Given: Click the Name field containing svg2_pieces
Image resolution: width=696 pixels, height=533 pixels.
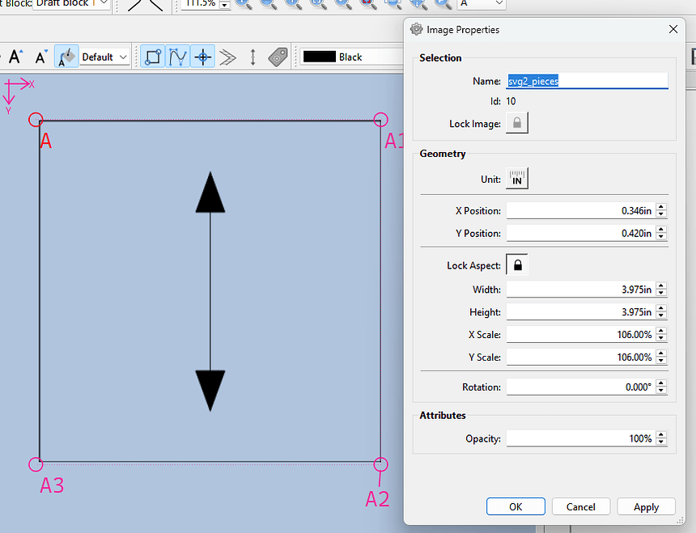Looking at the screenshot, I should [x=588, y=81].
